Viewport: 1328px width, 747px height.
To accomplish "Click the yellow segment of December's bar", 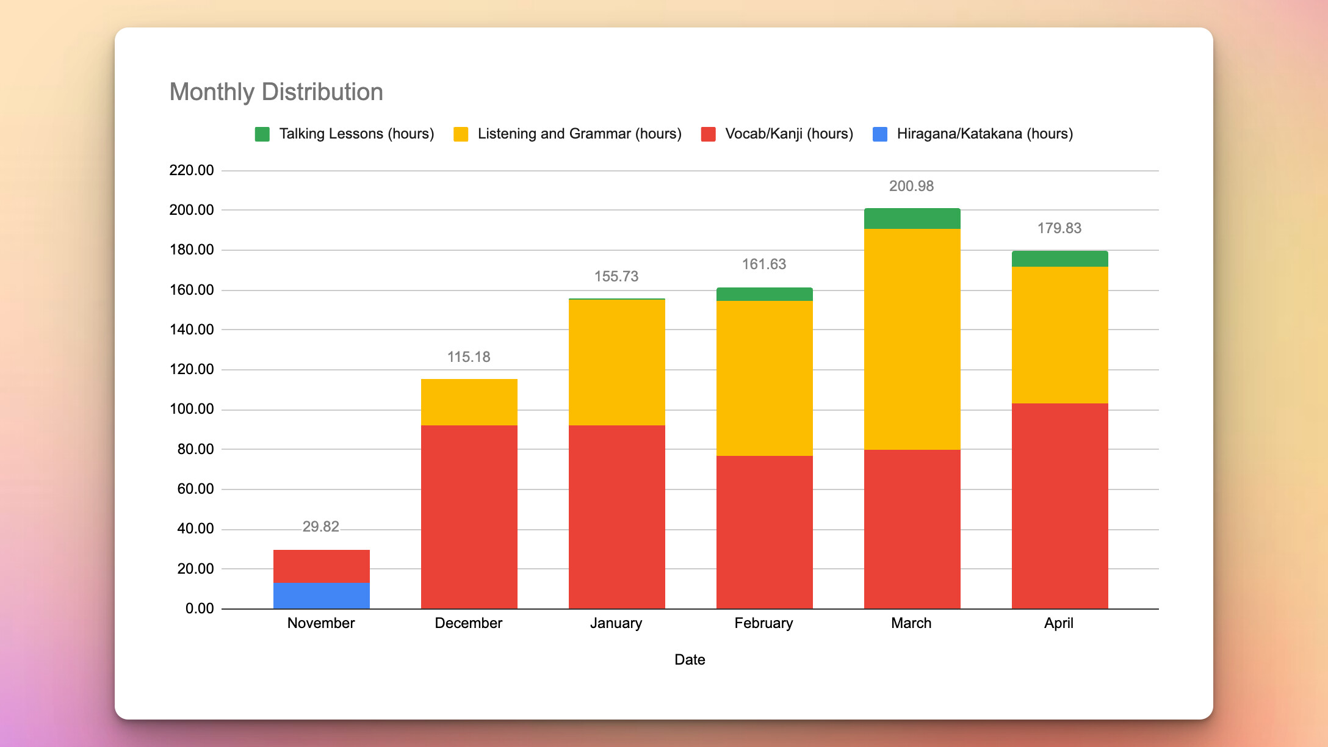I will point(469,402).
